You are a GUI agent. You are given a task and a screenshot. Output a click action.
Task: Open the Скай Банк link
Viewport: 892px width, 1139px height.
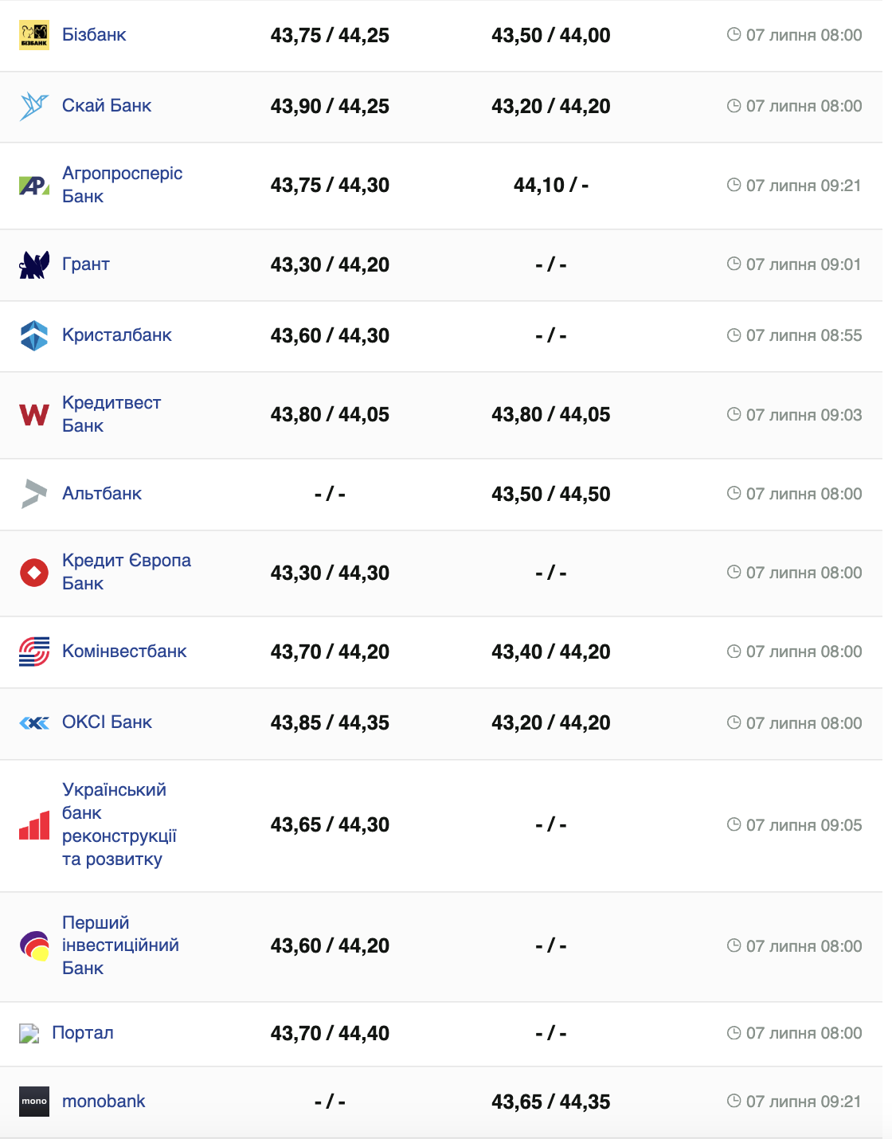107,106
